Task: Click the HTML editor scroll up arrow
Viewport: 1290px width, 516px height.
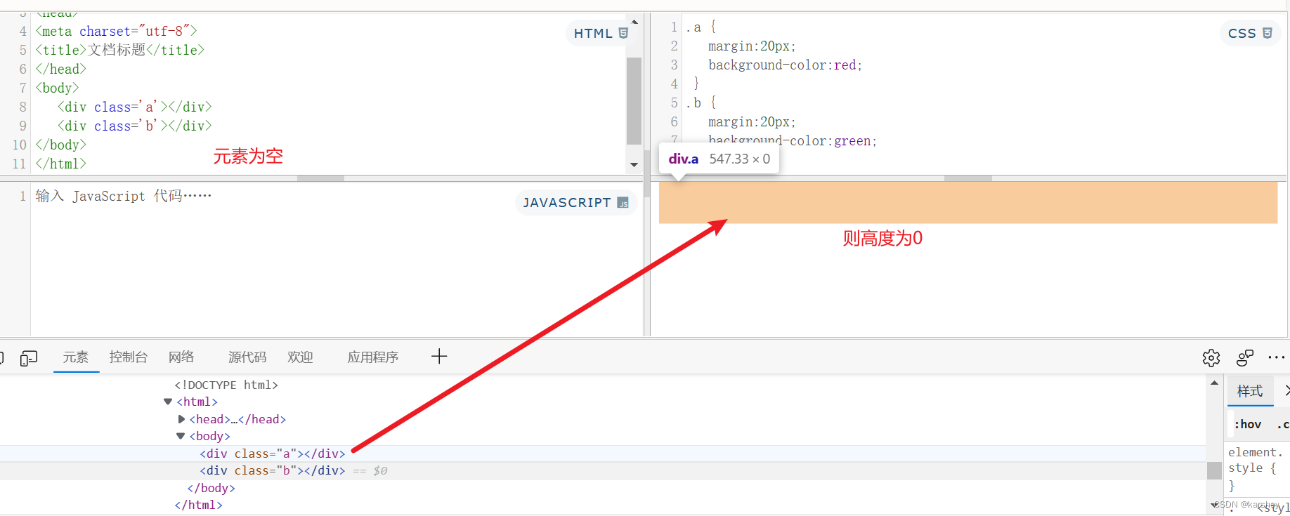Action: point(634,22)
